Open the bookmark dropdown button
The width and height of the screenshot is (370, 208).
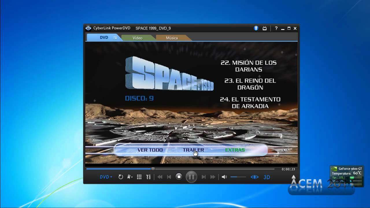(x=130, y=177)
